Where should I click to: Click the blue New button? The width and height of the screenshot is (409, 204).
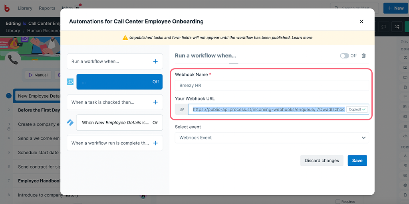(x=396, y=8)
